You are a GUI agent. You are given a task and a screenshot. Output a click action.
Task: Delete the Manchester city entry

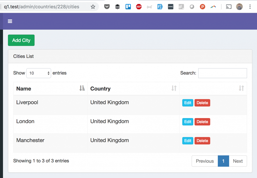[x=202, y=141]
